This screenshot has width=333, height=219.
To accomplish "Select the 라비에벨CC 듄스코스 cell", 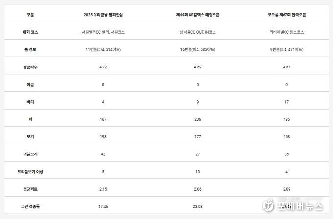I will click(288, 32).
